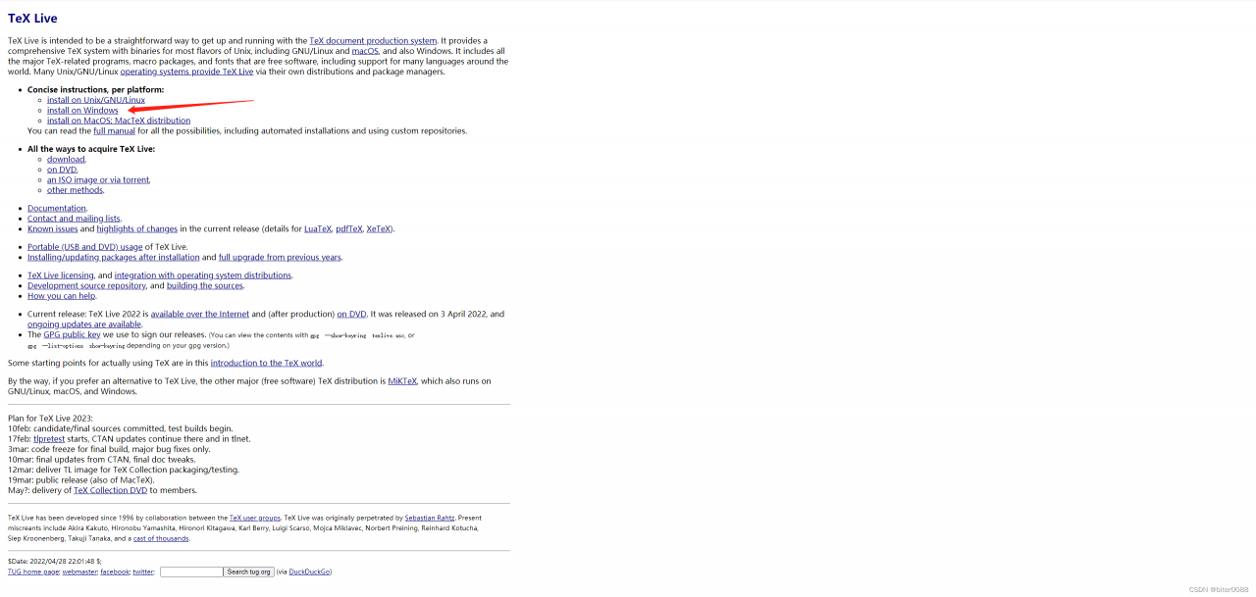Open the pdfTeX details link

click(x=349, y=228)
